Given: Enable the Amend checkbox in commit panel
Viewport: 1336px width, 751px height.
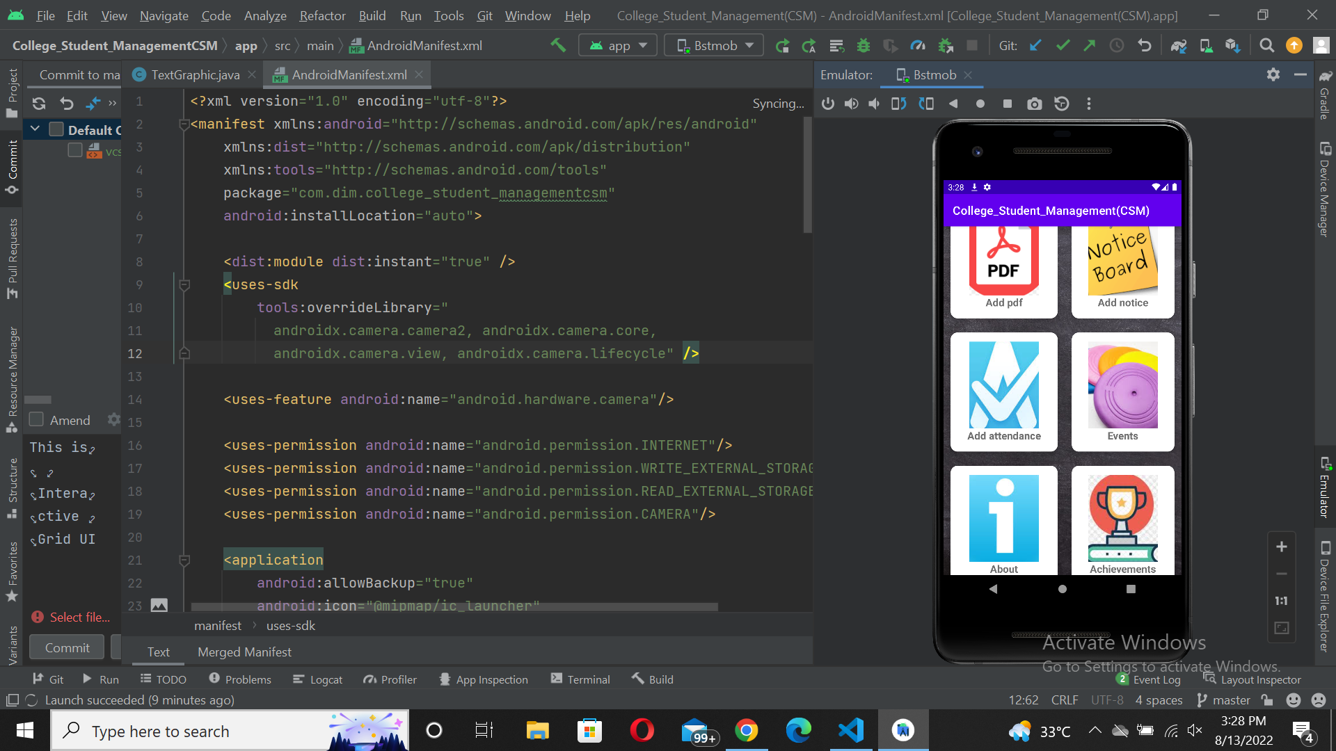Looking at the screenshot, I should click(x=36, y=419).
